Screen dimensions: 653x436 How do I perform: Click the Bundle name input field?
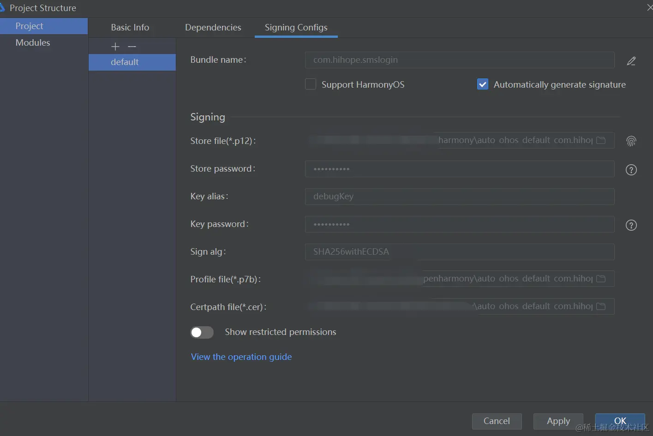460,60
